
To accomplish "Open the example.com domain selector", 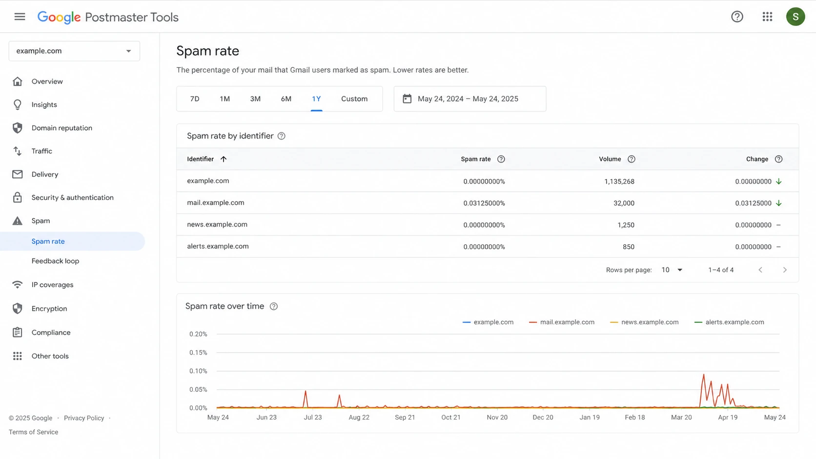I will [74, 51].
